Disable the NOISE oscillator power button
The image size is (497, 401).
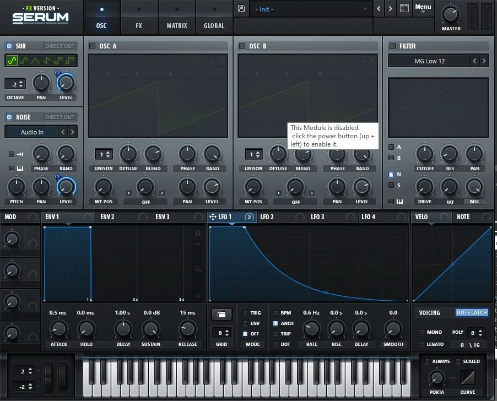(x=9, y=117)
